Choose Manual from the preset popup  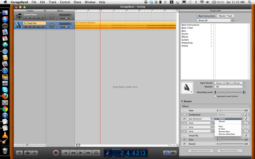coord(228,121)
